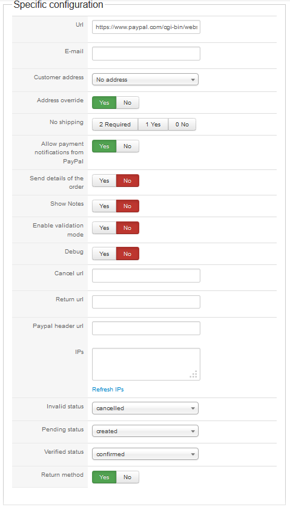290x507 pixels.
Task: Select '2 Required' for No shipping
Action: tap(115, 125)
